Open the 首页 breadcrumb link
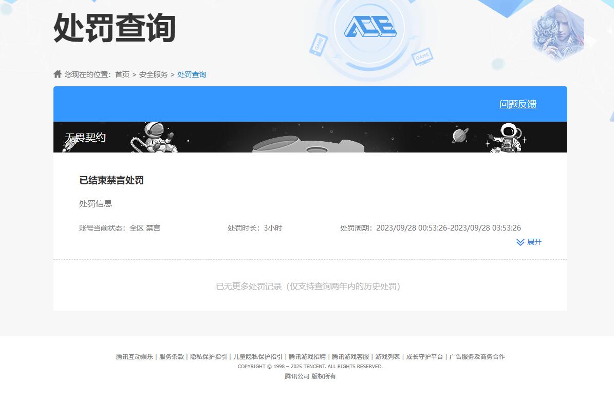This screenshot has height=400, width=614. pos(122,74)
